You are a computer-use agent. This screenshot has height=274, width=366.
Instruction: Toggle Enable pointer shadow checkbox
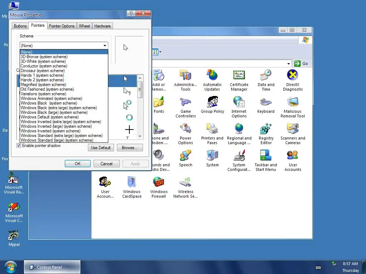pos(19,146)
